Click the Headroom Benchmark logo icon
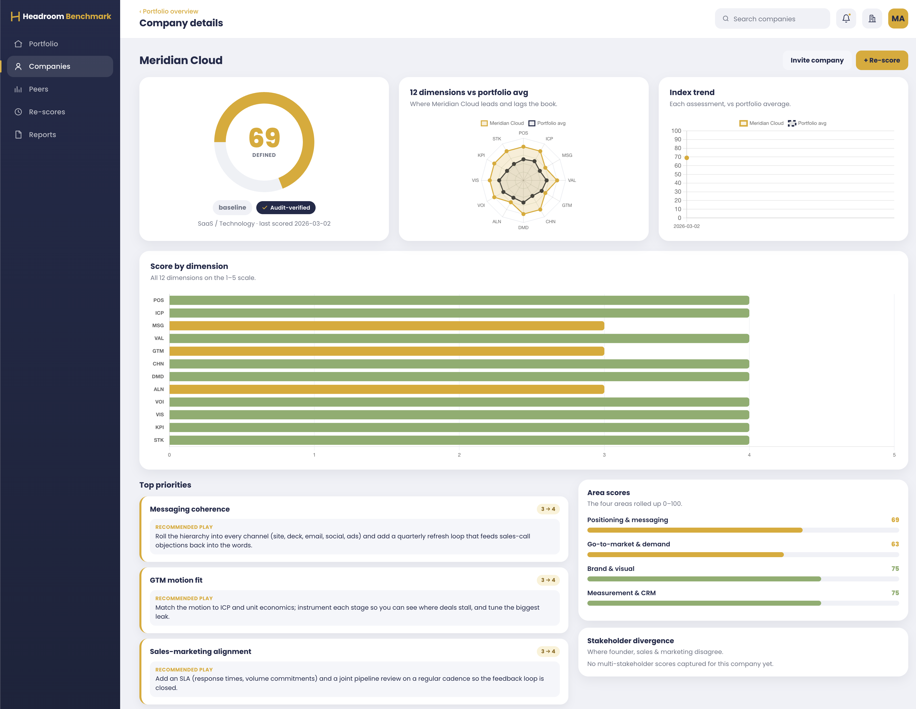Image resolution: width=916 pixels, height=709 pixels. 15,16
